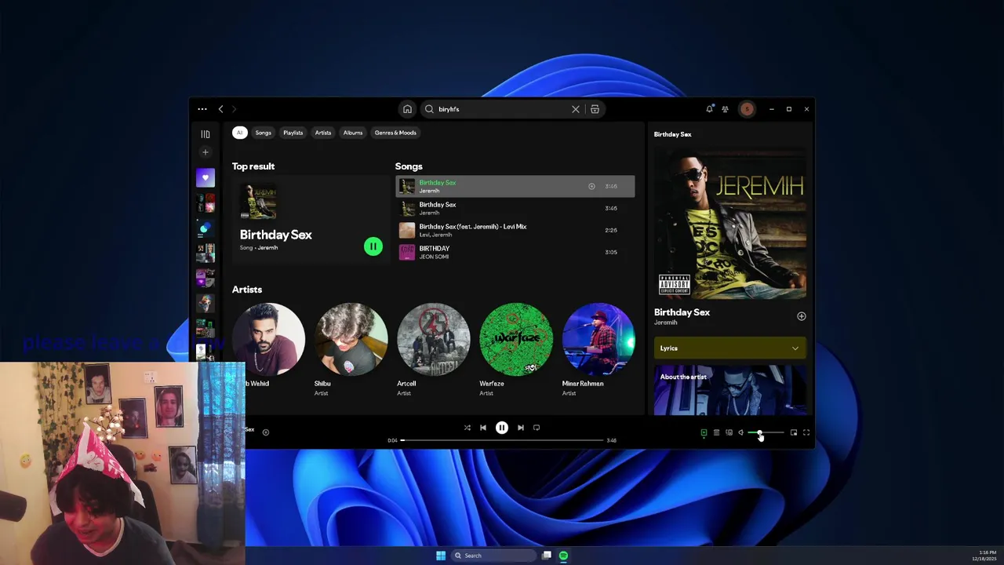Mute the volume speaker icon
Viewport: 1004px width, 565px height.
[741, 432]
